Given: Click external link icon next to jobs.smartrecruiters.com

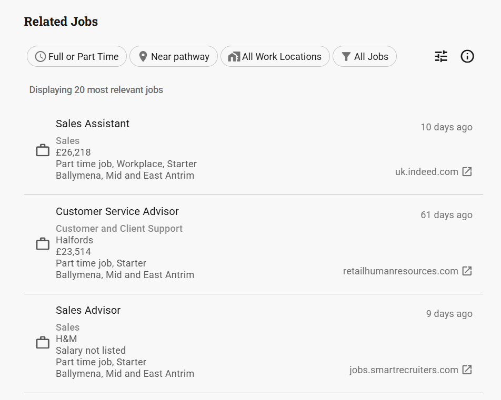Looking at the screenshot, I should point(467,370).
